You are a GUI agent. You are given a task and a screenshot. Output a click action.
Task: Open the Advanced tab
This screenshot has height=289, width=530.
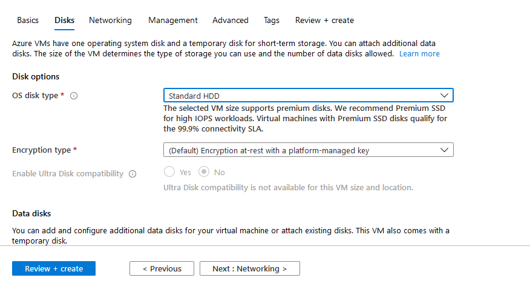tap(230, 21)
